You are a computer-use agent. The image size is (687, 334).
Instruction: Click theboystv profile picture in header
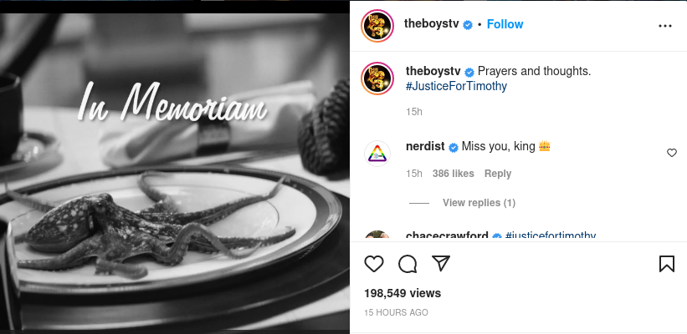tap(377, 25)
